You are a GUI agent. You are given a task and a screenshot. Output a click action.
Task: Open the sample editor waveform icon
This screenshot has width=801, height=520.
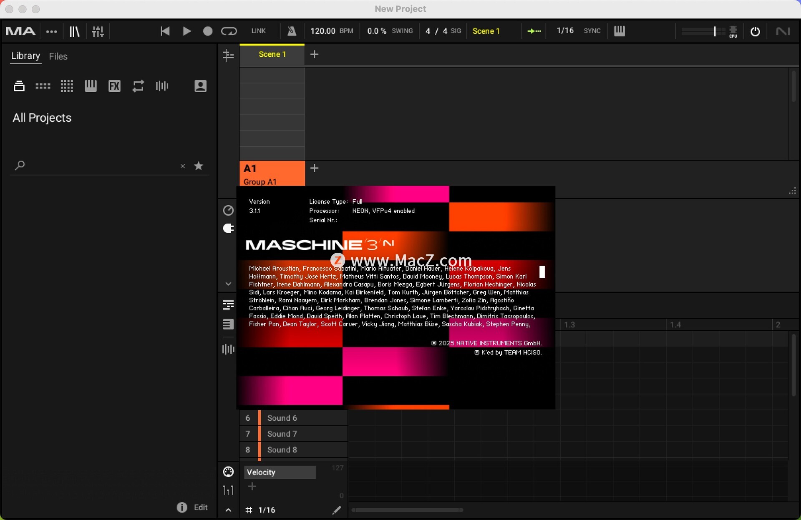click(x=228, y=349)
